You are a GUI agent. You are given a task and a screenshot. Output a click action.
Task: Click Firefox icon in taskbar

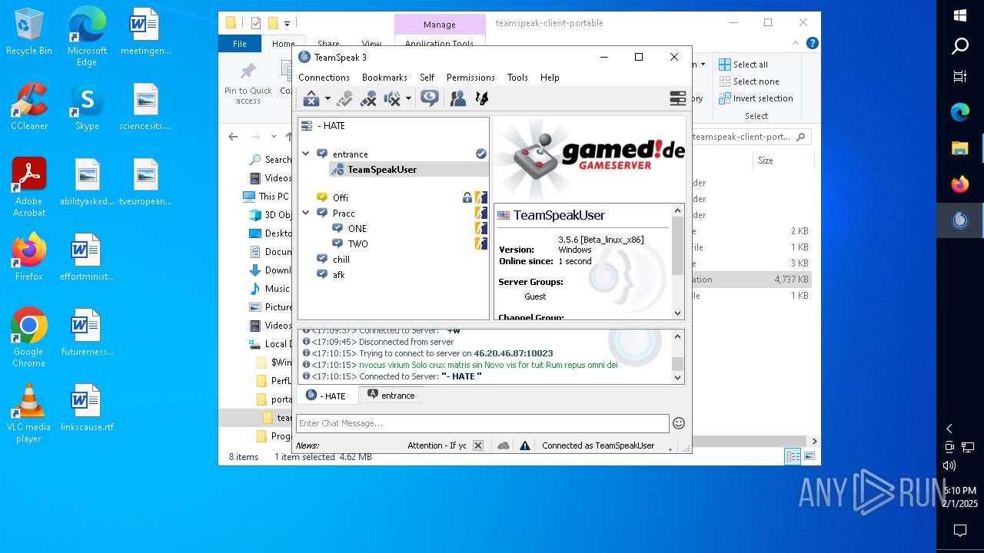960,184
